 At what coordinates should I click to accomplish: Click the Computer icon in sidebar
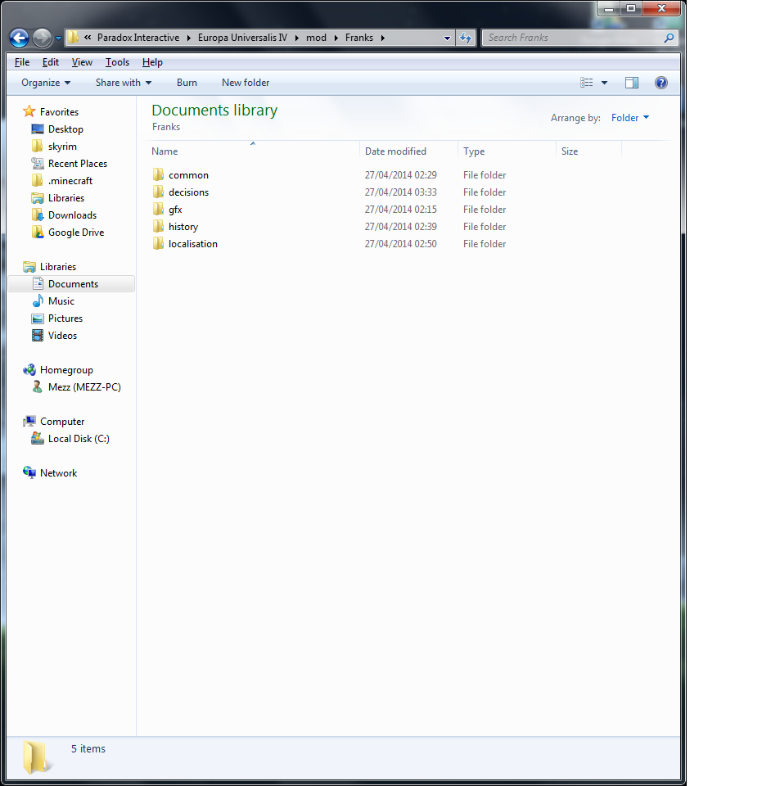click(29, 421)
